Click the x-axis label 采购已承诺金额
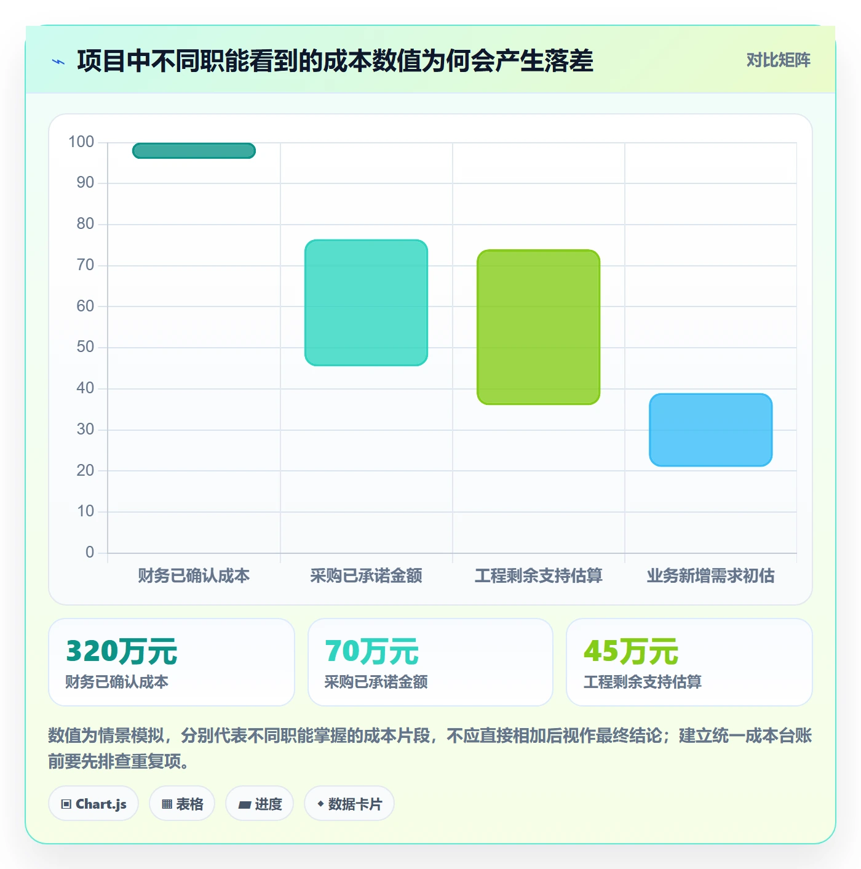 pos(366,576)
